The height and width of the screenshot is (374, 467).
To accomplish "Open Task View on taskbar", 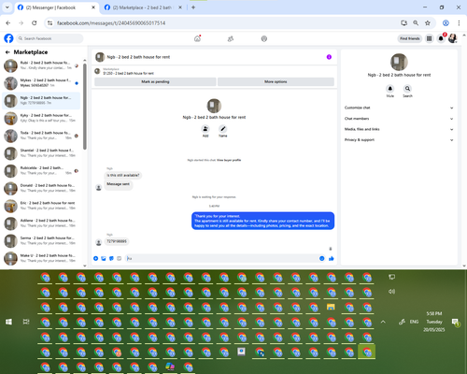I will 26,322.
